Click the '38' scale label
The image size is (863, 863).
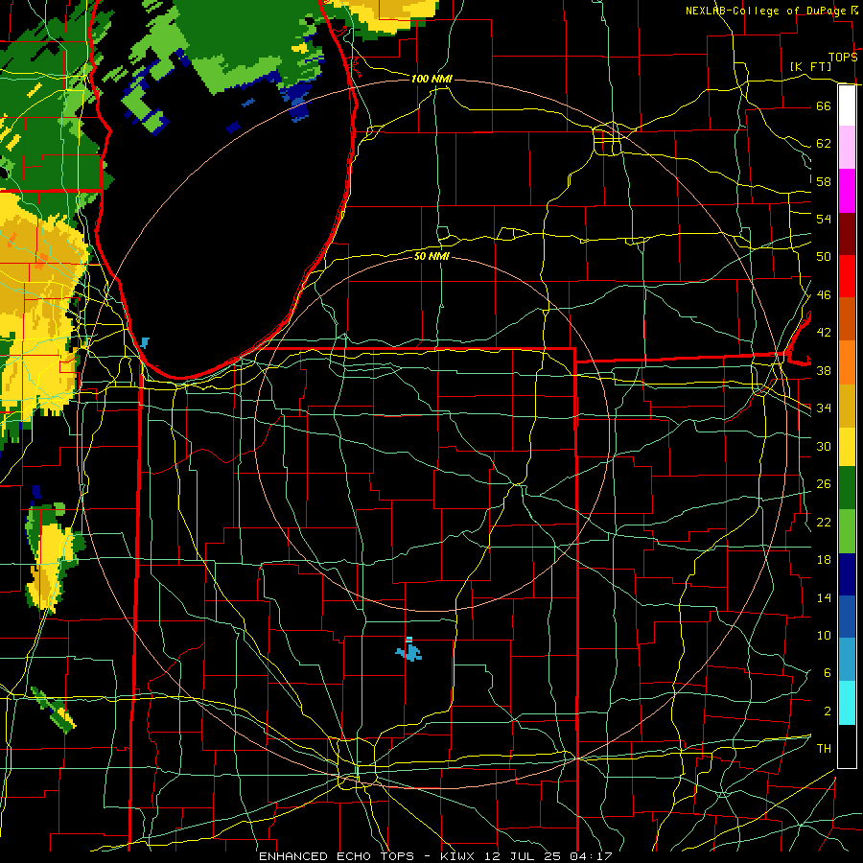824,371
